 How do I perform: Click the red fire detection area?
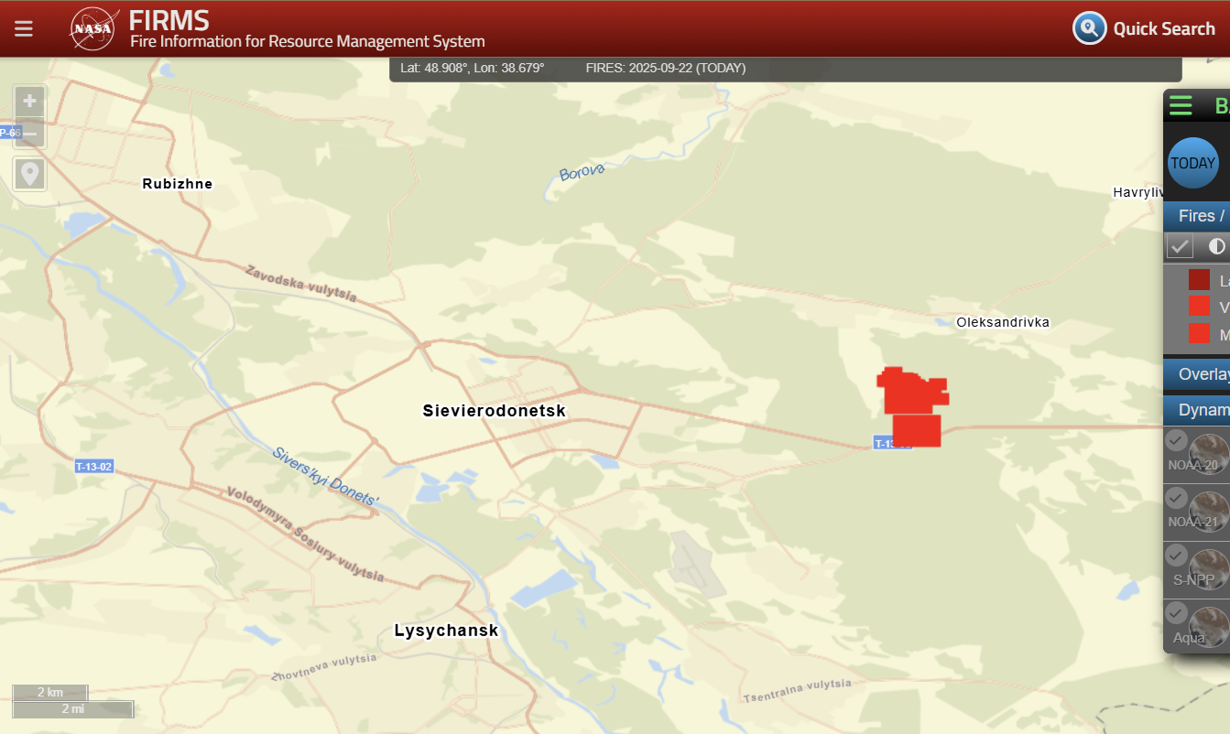[x=913, y=406]
